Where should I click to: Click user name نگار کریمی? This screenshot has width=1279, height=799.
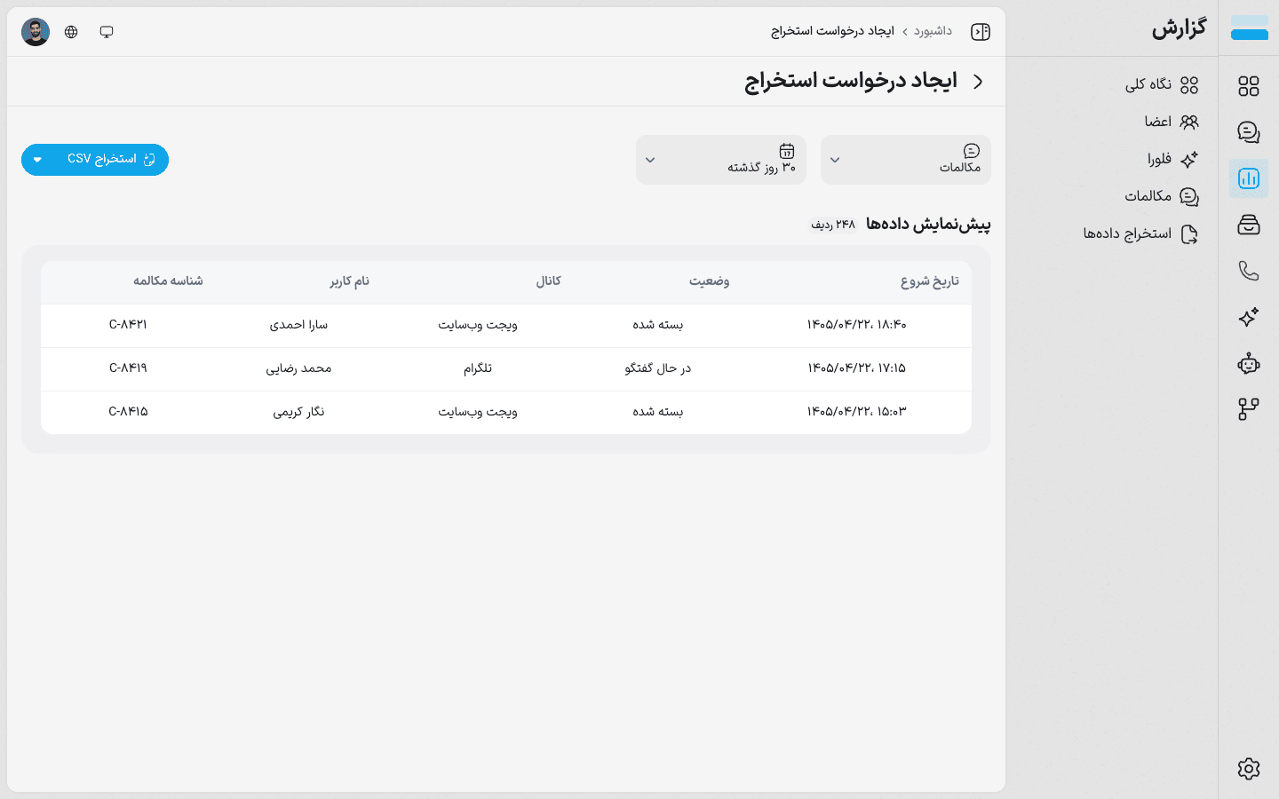point(298,412)
